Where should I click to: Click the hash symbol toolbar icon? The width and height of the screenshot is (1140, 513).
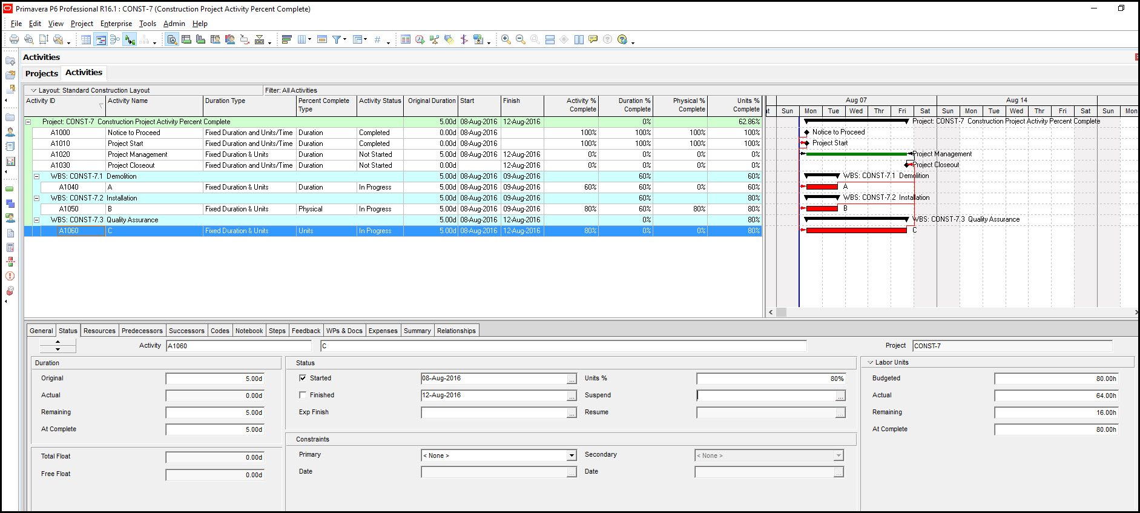pos(377,39)
